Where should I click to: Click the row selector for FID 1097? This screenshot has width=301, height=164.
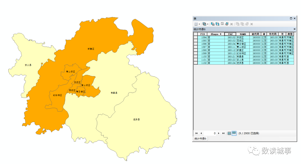point(196,47)
